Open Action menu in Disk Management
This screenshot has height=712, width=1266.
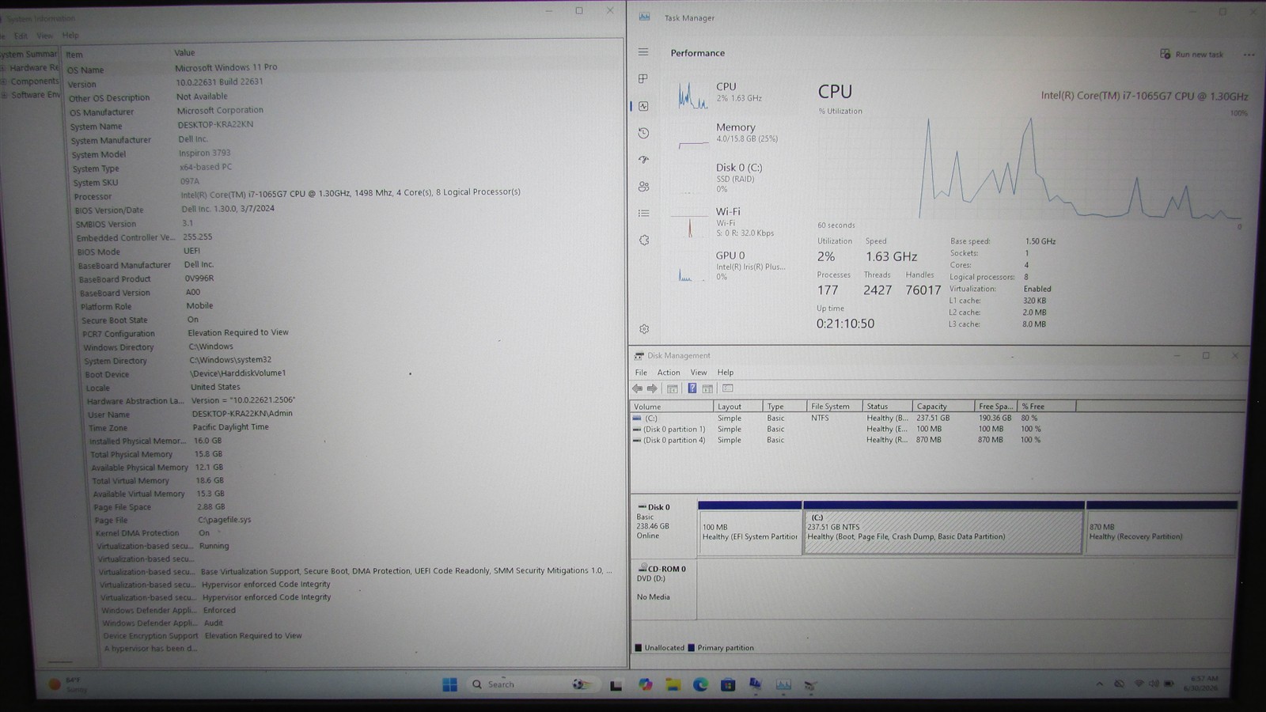pyautogui.click(x=669, y=373)
